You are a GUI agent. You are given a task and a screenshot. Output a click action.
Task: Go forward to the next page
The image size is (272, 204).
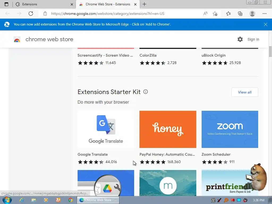pos(19,14)
